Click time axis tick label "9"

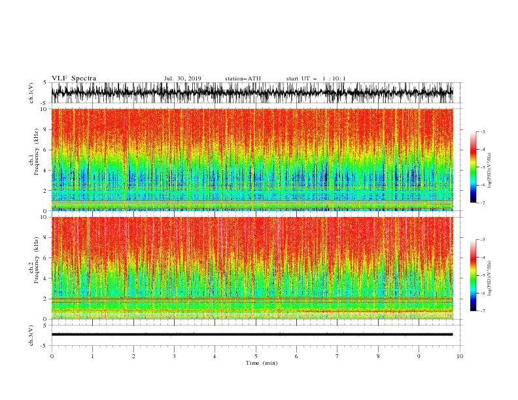(x=419, y=356)
